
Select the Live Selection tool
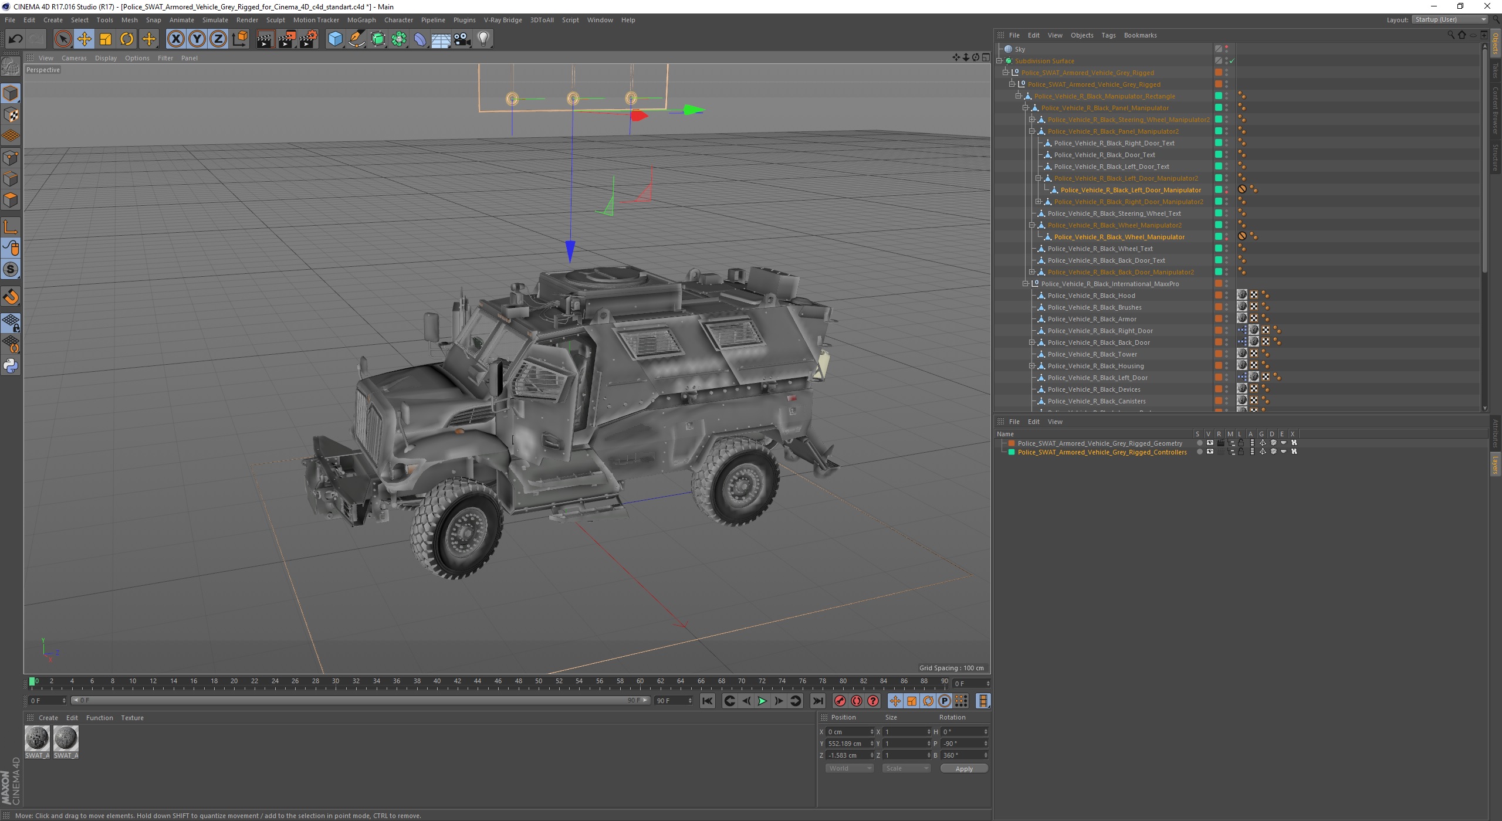point(63,39)
